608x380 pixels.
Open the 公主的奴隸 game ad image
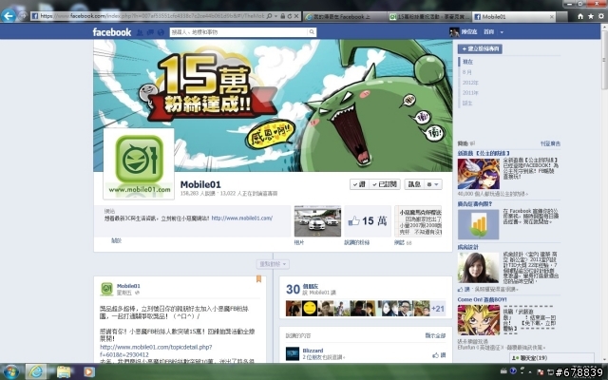pyautogui.click(x=478, y=173)
